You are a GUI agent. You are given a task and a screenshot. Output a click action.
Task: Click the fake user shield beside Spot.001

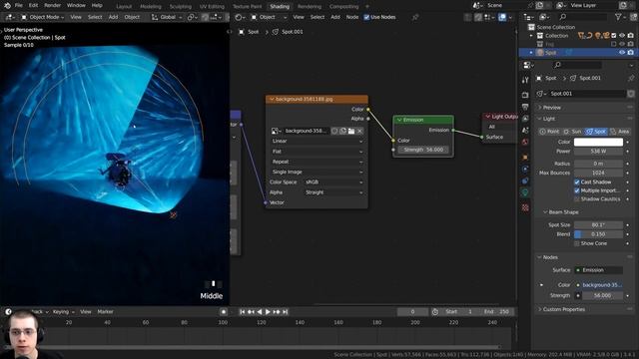[631, 94]
